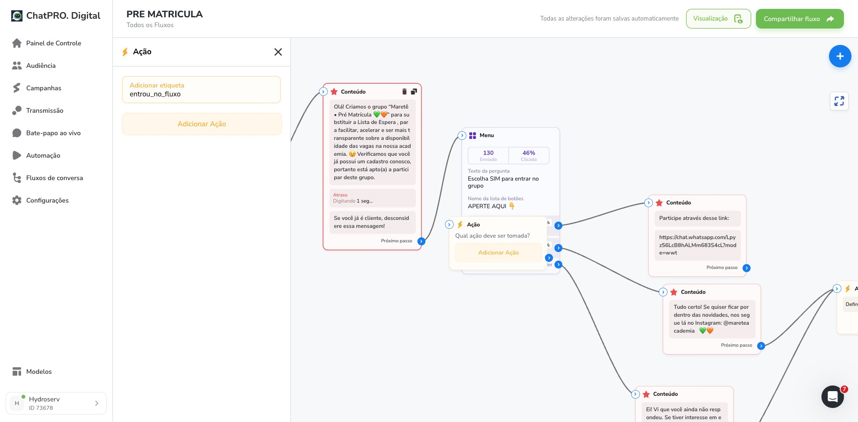Click the blue plus add-node button
The width and height of the screenshot is (858, 422).
pos(840,56)
